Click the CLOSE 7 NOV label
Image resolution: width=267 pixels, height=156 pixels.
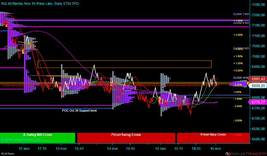(241, 14)
